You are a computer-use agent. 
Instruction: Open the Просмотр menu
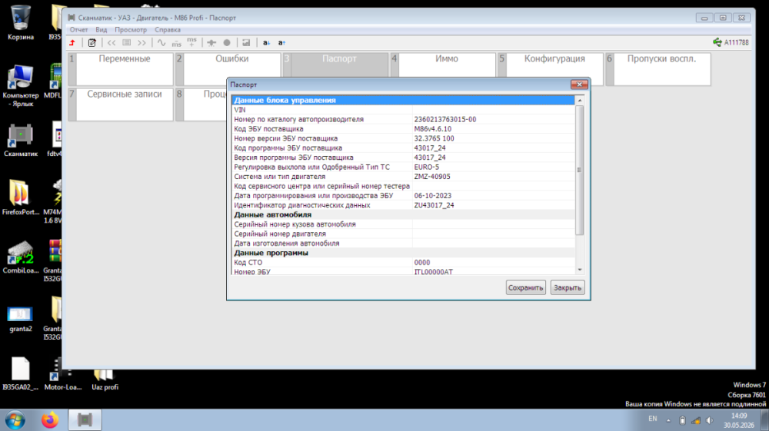131,30
